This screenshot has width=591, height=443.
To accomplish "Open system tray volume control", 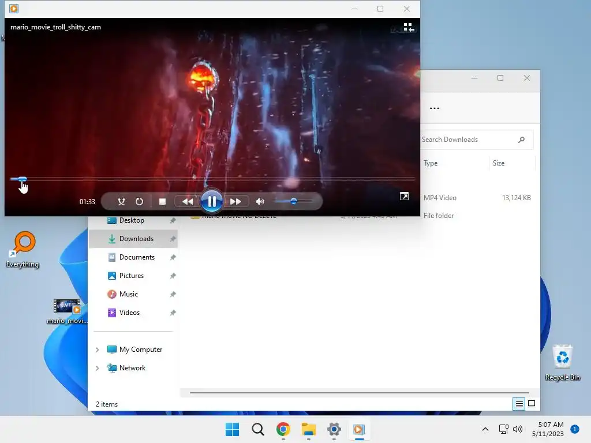I will click(x=518, y=429).
